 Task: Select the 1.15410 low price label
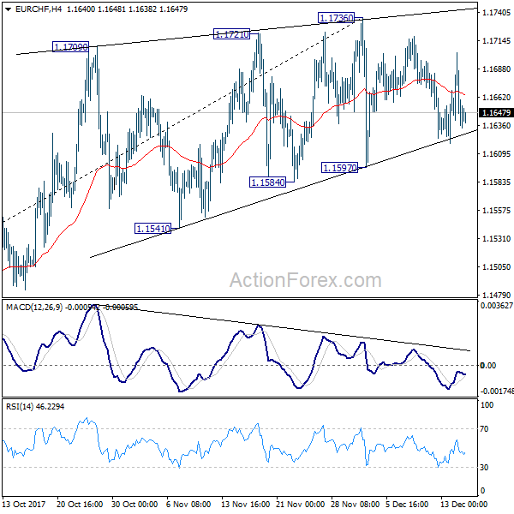coord(152,228)
